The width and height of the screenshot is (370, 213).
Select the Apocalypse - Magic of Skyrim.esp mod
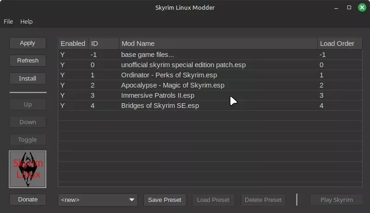coord(210,85)
